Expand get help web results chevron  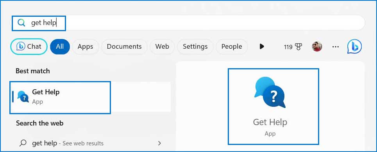[x=159, y=143]
